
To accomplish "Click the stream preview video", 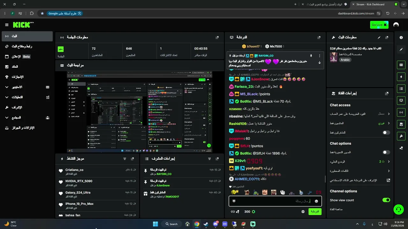I will (x=139, y=112).
